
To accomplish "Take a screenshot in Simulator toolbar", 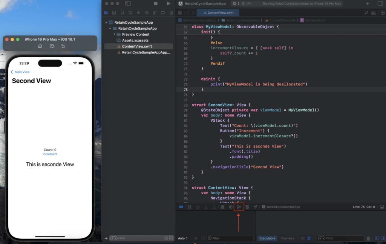I will pyautogui.click(x=52, y=46).
